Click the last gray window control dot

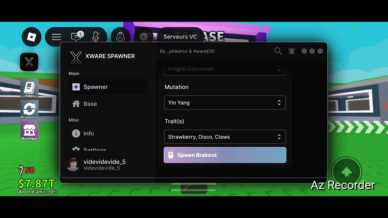tap(320, 51)
